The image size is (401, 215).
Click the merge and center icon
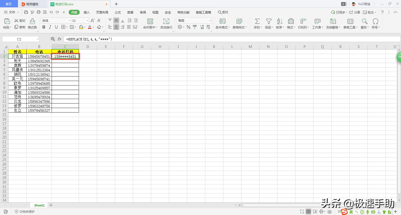point(150,21)
